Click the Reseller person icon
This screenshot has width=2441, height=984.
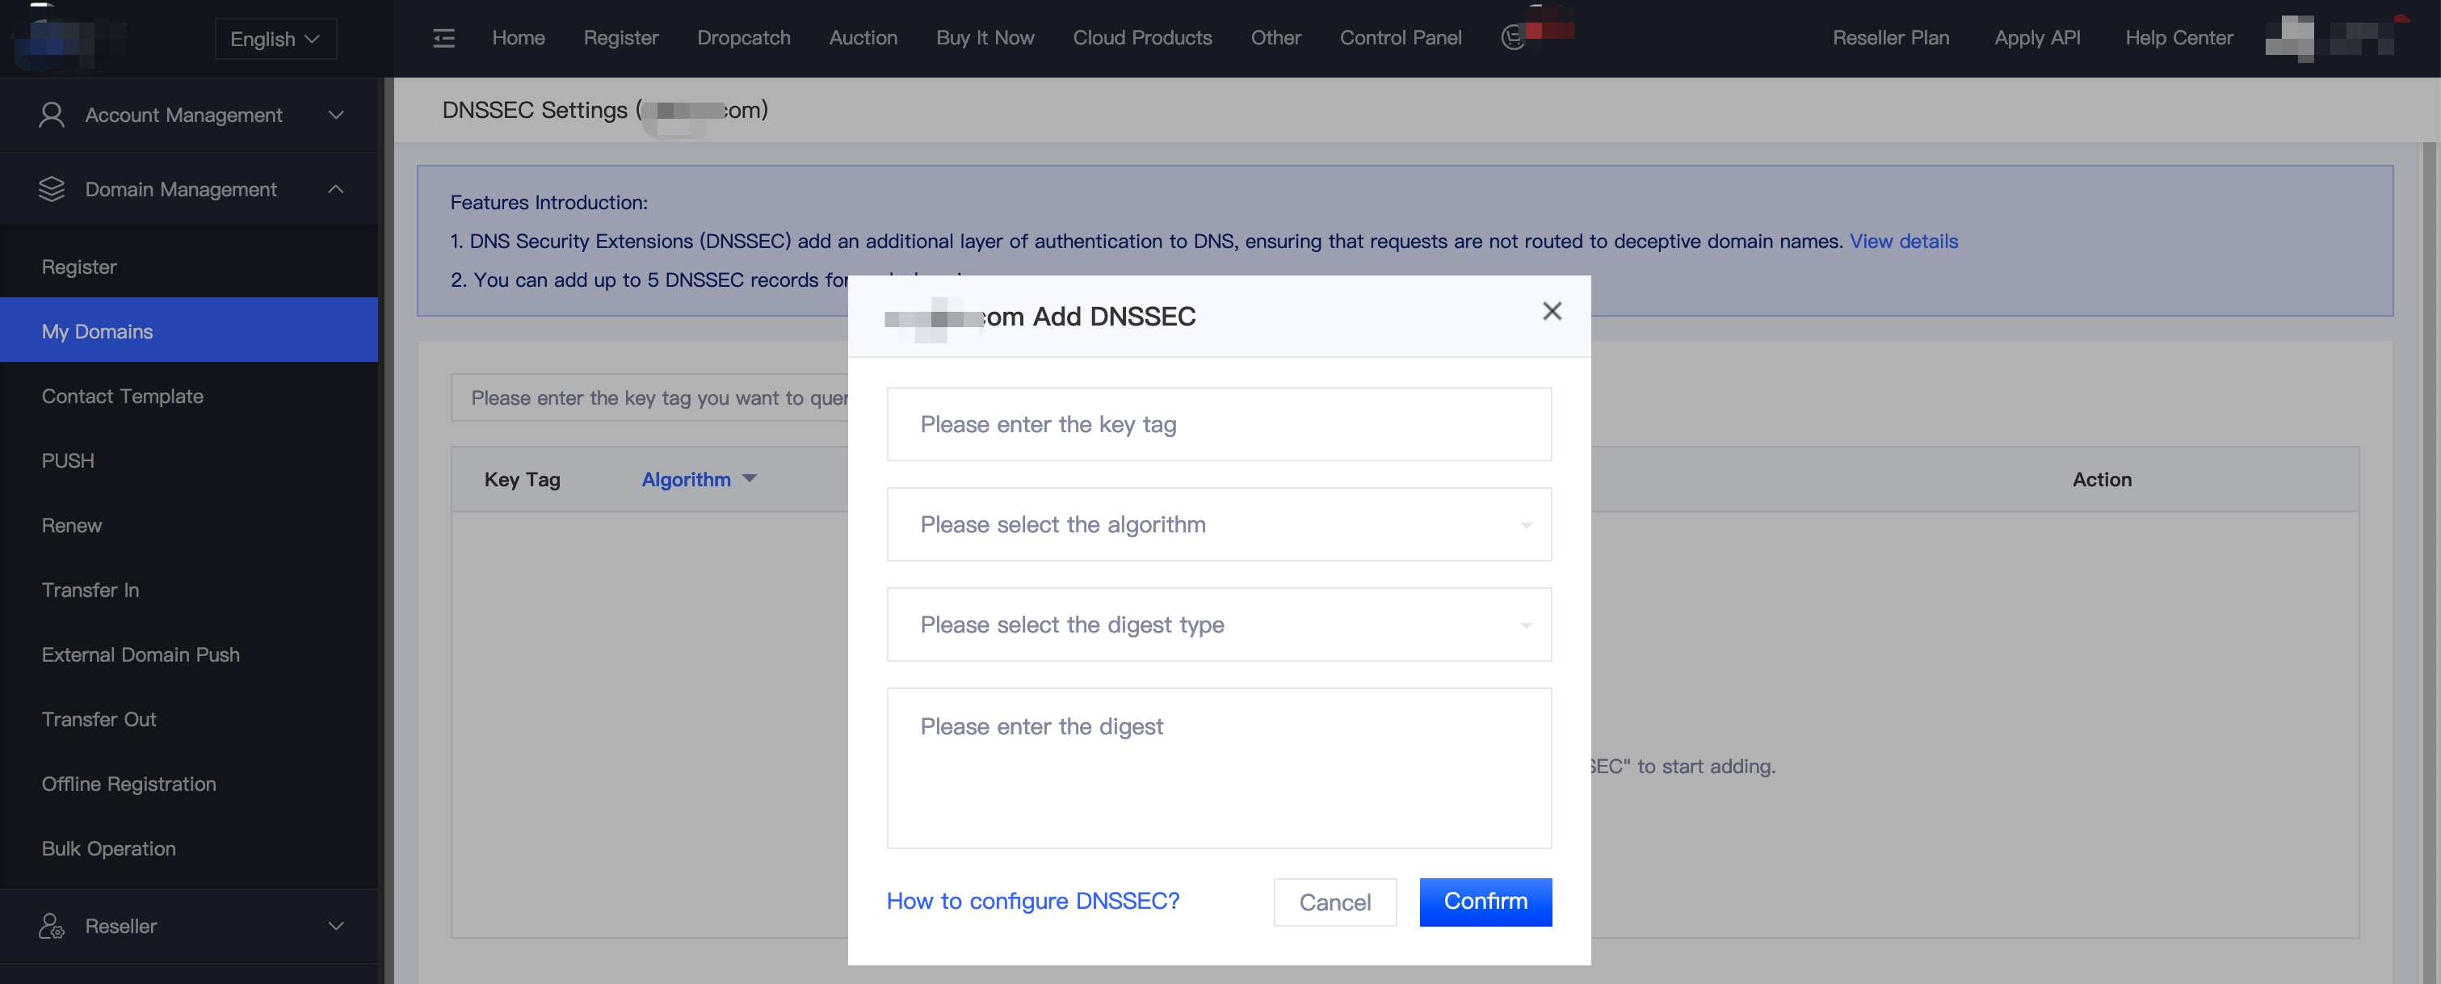[53, 925]
